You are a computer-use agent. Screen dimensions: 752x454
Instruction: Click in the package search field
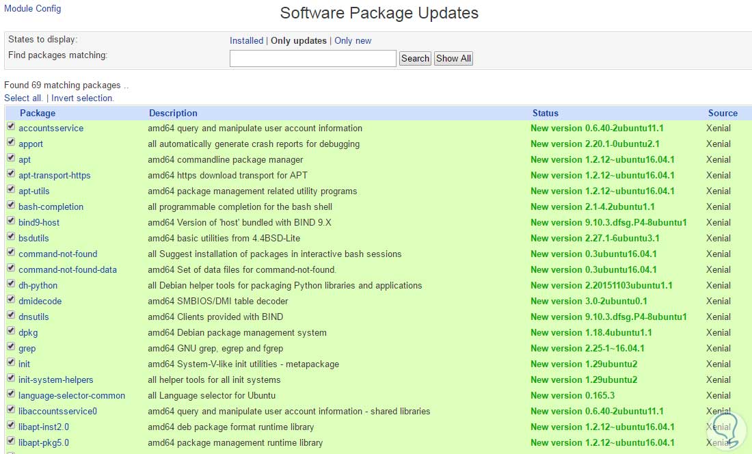pyautogui.click(x=312, y=59)
